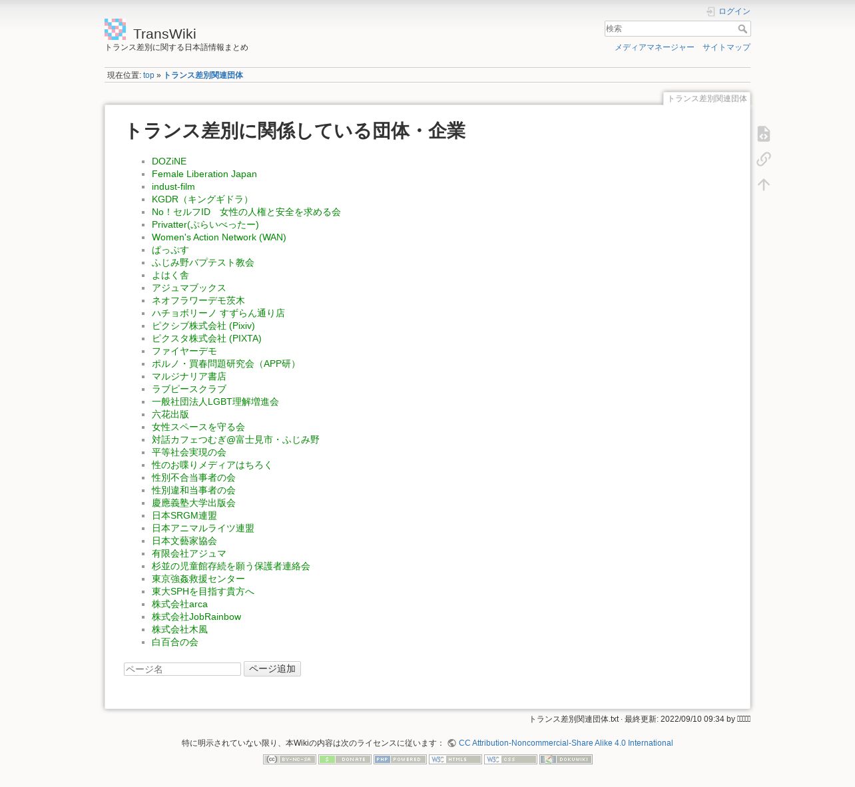Open 有限会社アジュマ
Viewport: 855px width, 787px height.
pos(189,553)
